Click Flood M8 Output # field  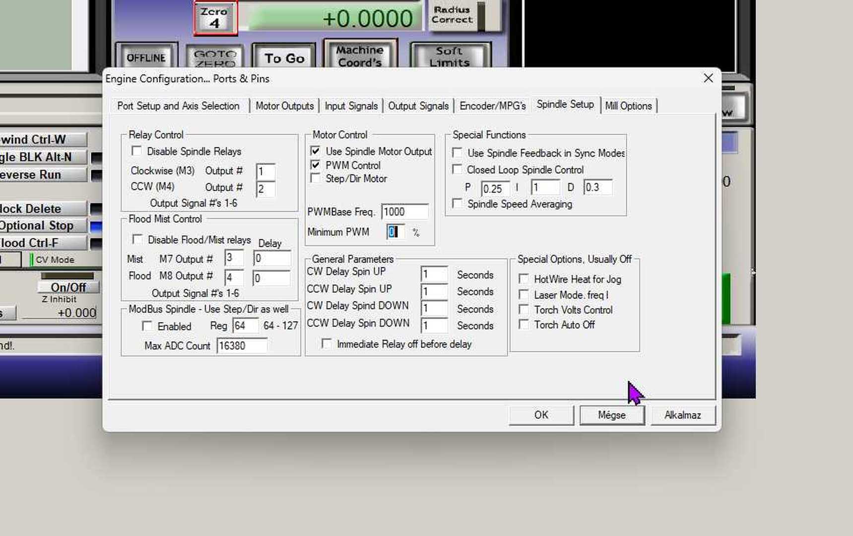point(234,277)
